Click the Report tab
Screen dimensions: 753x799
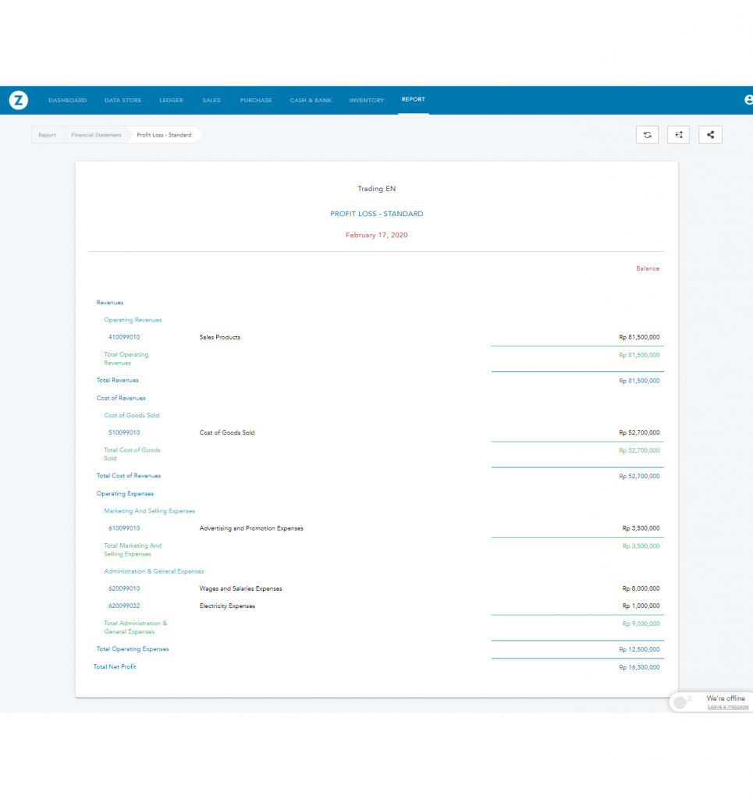point(413,100)
